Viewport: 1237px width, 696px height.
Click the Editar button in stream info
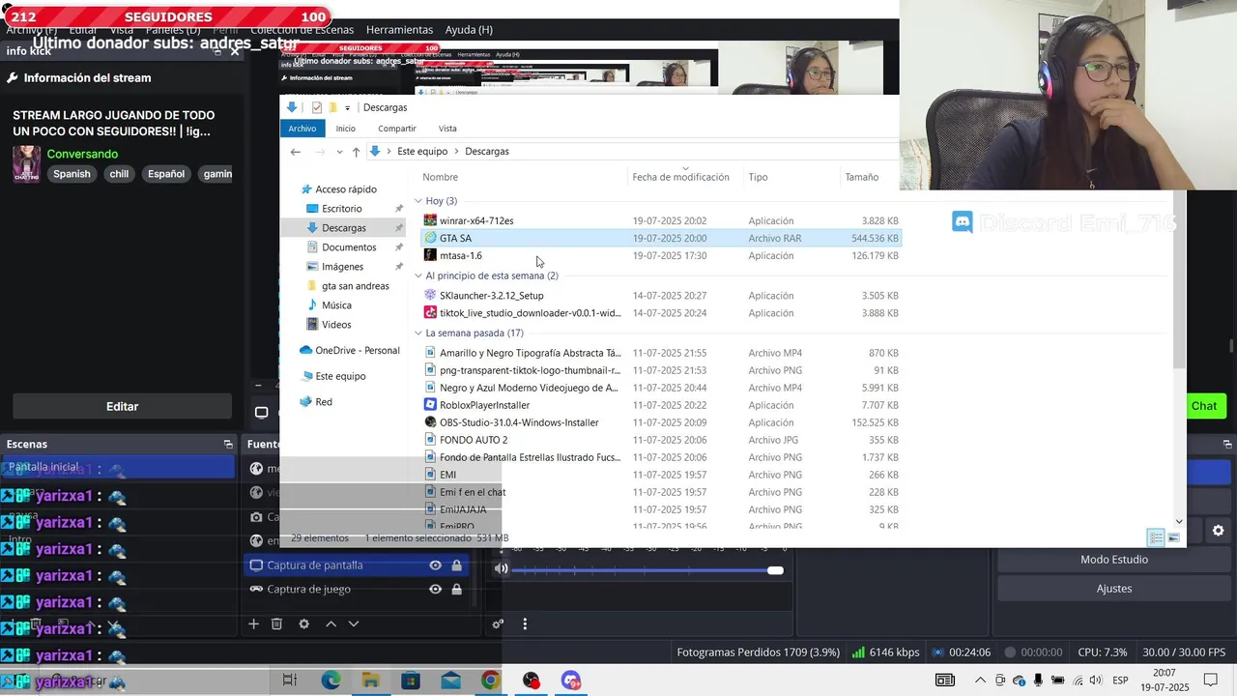[x=122, y=407]
